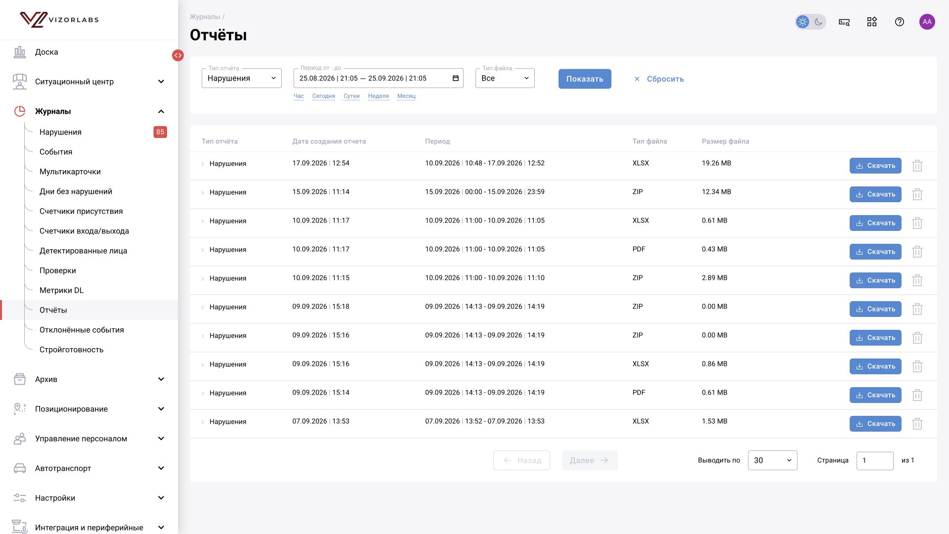949x534 pixels.
Task: Click the Автотранспорт car icon
Action: click(20, 468)
